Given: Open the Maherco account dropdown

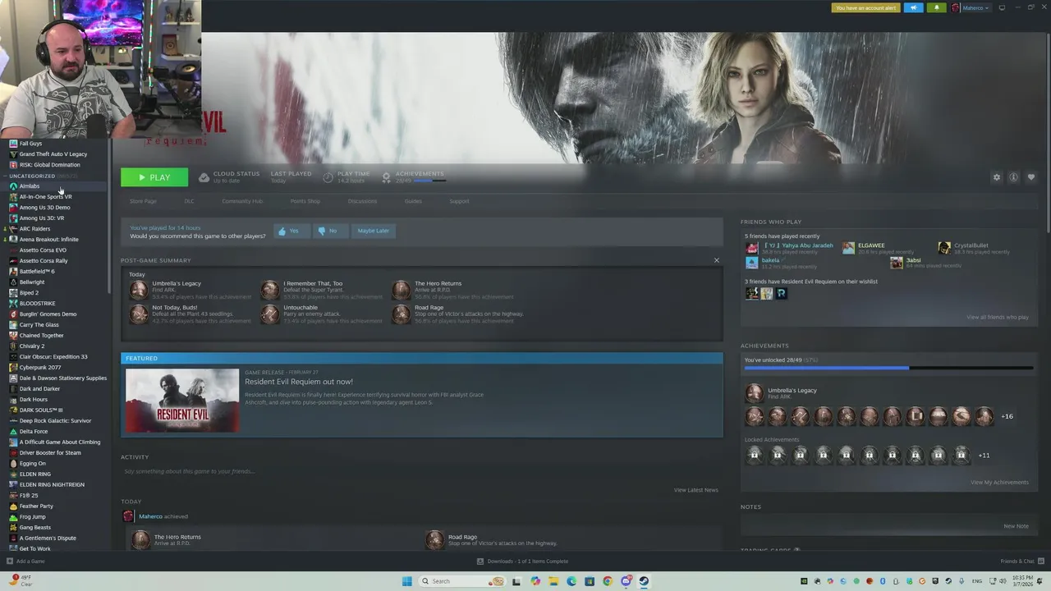Looking at the screenshot, I should [971, 7].
